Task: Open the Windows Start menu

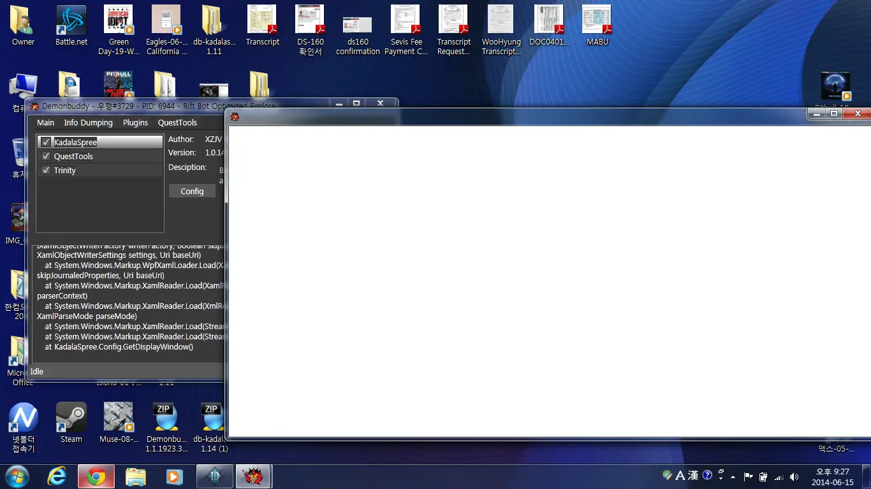Action: coord(17,476)
